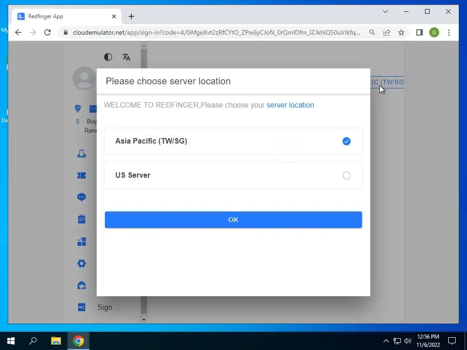Click the background FIC (TW/SG server label
The image size is (467, 350).
(x=387, y=82)
